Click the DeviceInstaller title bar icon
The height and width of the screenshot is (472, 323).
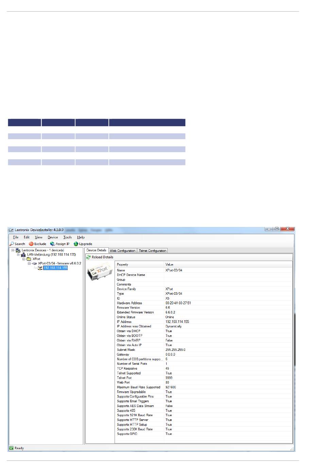[11, 230]
